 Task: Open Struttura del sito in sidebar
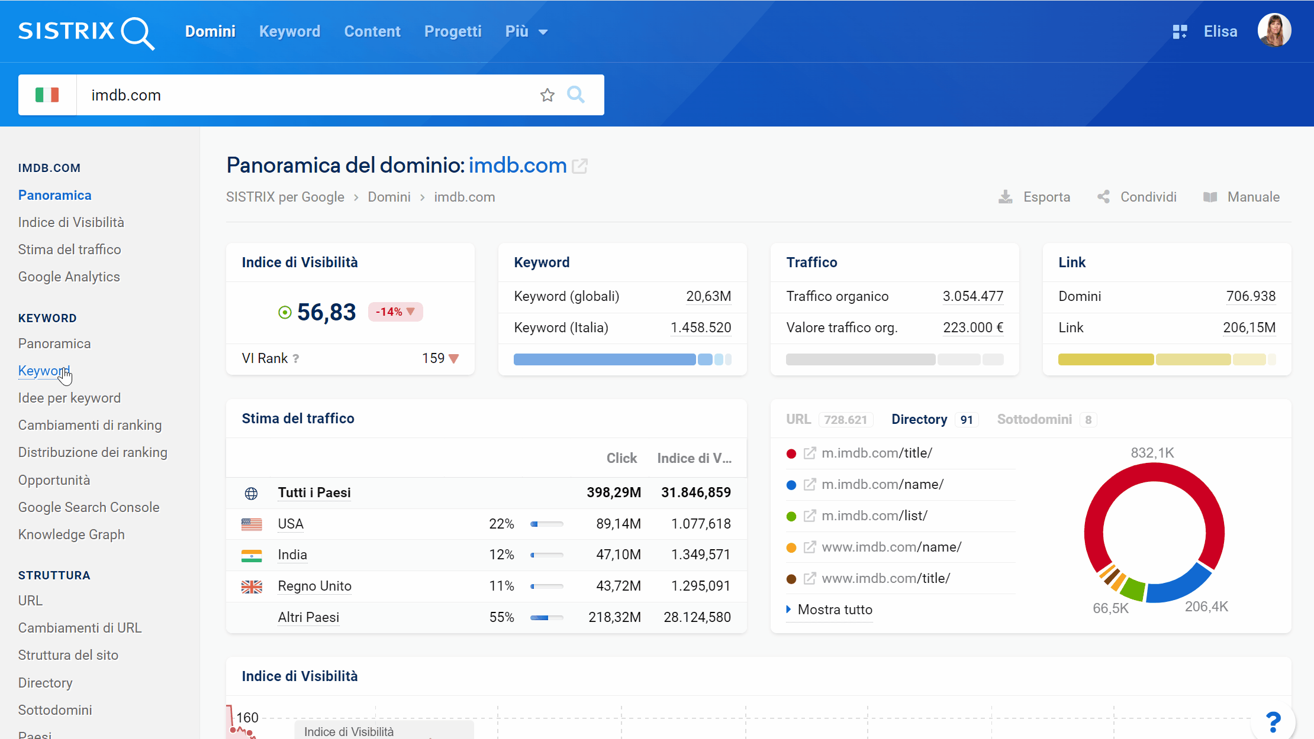(x=68, y=655)
